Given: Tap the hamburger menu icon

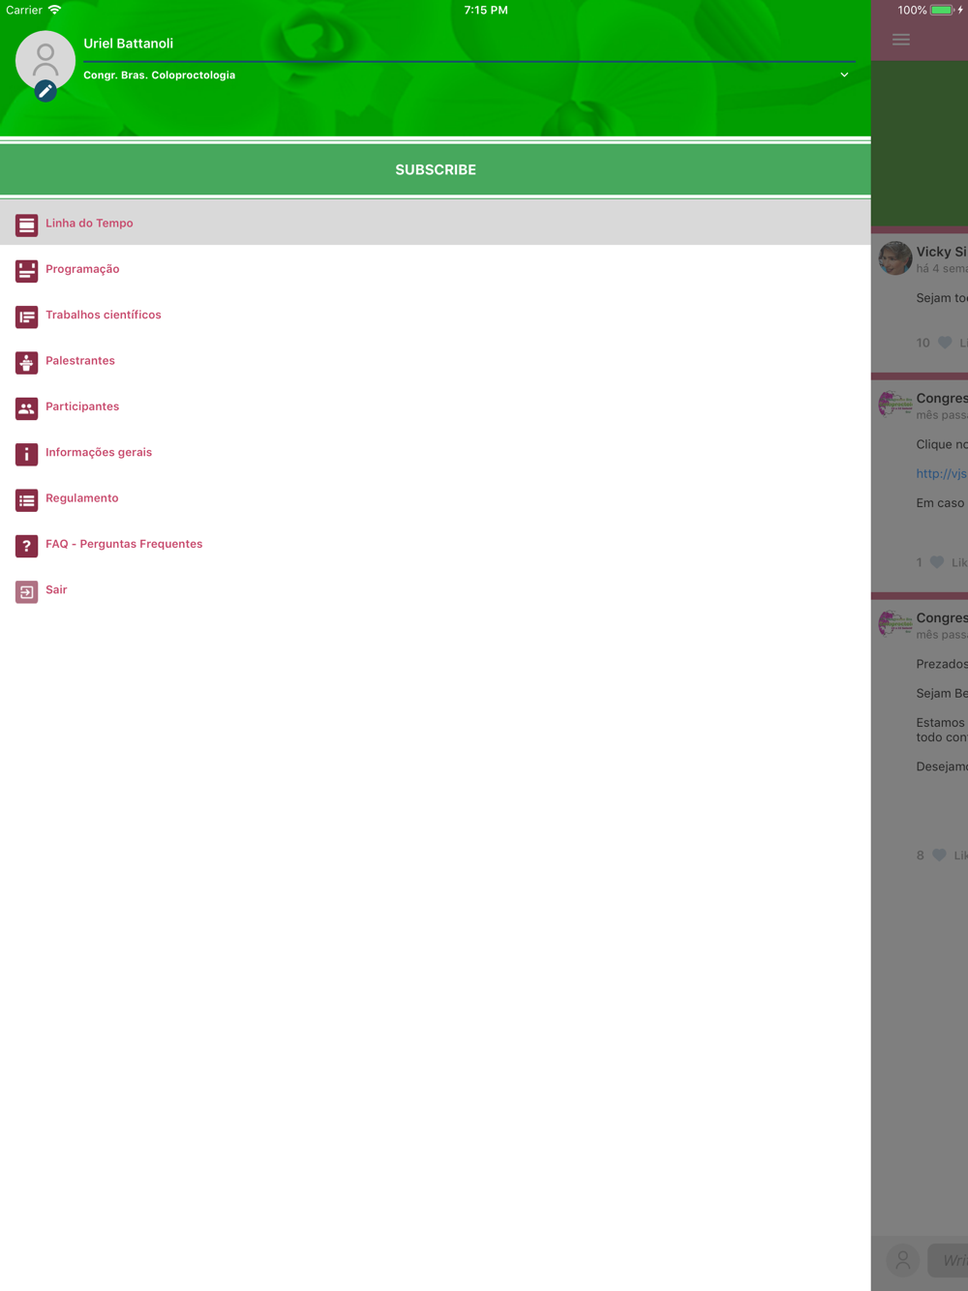Looking at the screenshot, I should (901, 40).
